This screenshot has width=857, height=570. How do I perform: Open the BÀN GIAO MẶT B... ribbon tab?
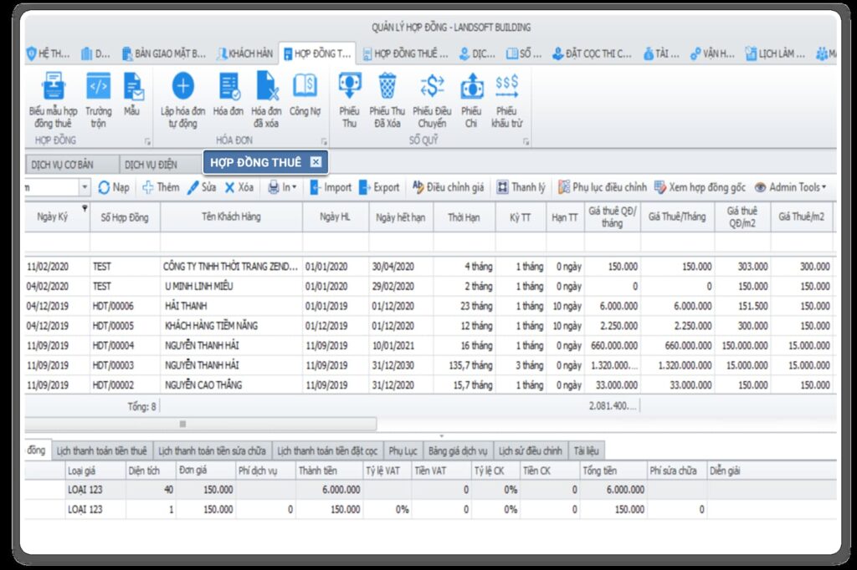[x=164, y=53]
